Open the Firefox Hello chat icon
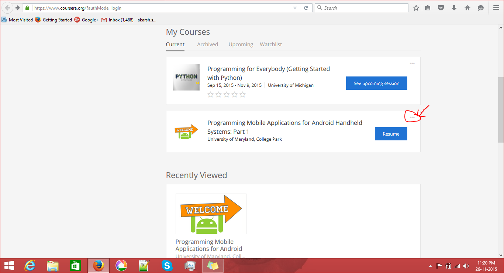Image resolution: width=504 pixels, height=273 pixels. click(x=480, y=7)
